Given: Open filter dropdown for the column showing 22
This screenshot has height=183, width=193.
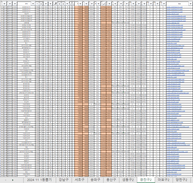Looking at the screenshot, I should pyautogui.click(x=59, y=4).
